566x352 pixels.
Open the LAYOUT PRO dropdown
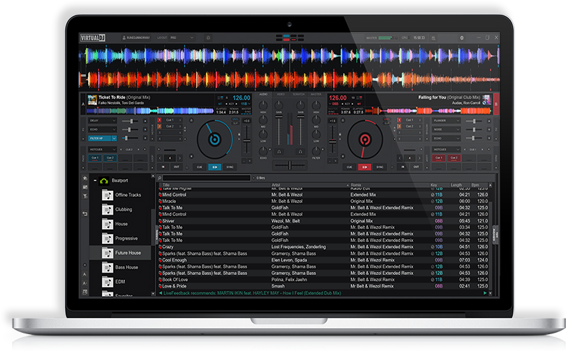click(x=182, y=38)
